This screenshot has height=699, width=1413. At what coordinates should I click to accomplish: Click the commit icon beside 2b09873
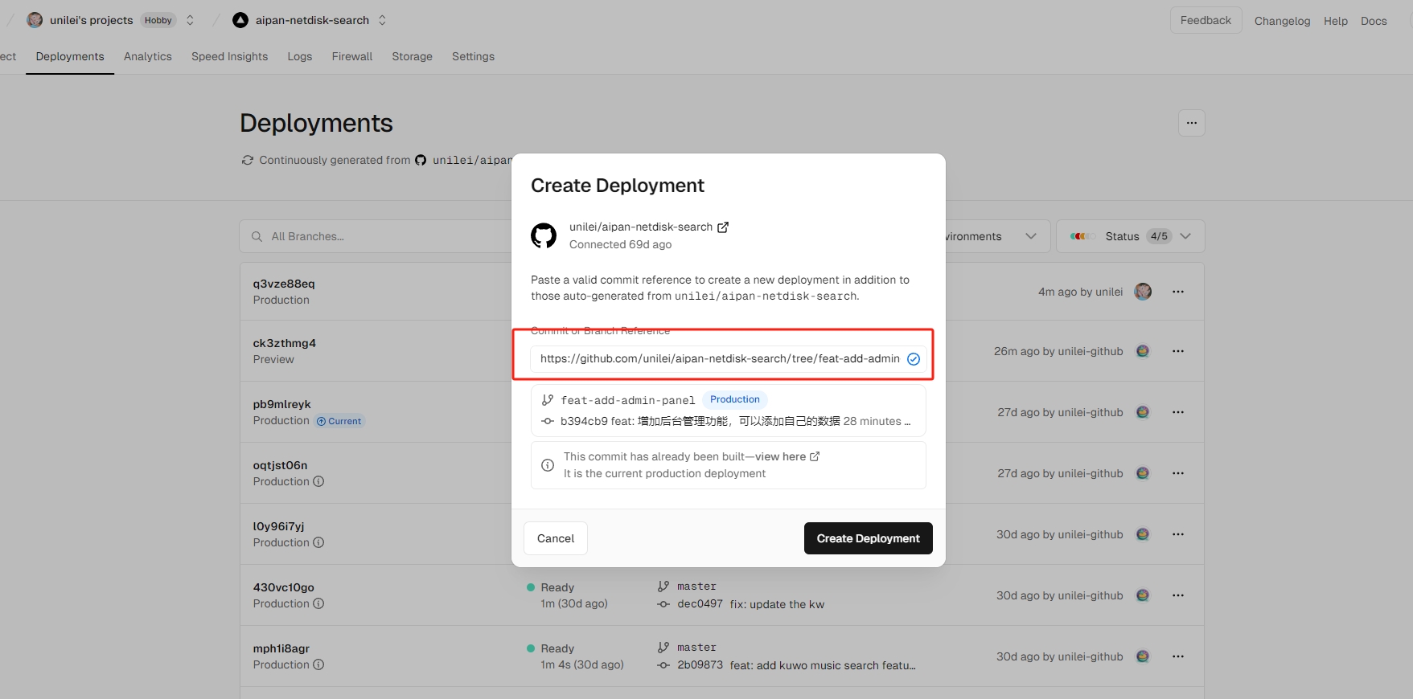tap(663, 665)
